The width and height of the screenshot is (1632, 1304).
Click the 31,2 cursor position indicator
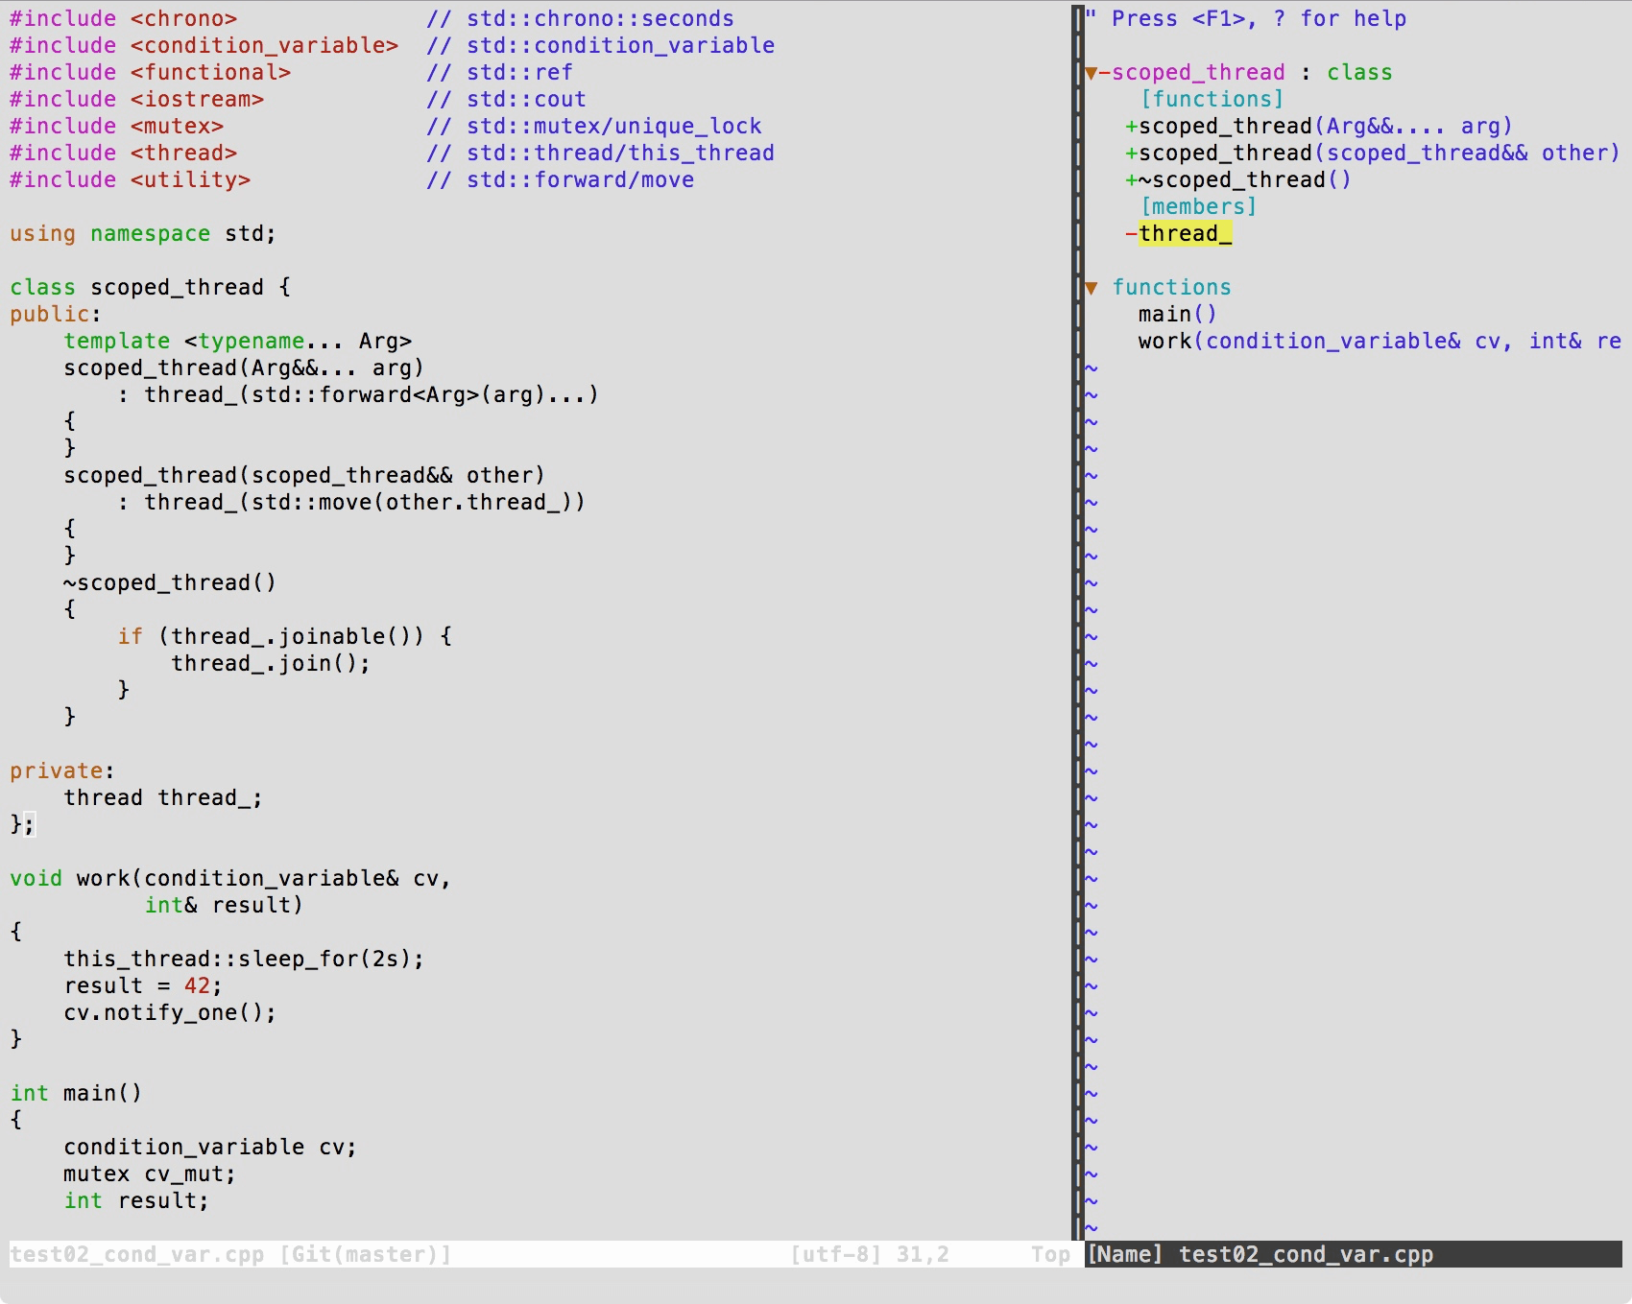[x=923, y=1255]
